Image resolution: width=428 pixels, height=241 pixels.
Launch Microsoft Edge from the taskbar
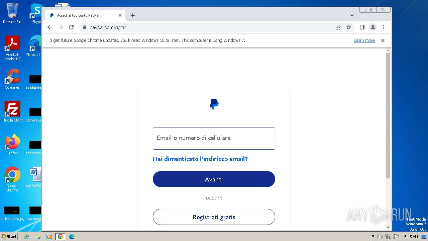[72, 237]
